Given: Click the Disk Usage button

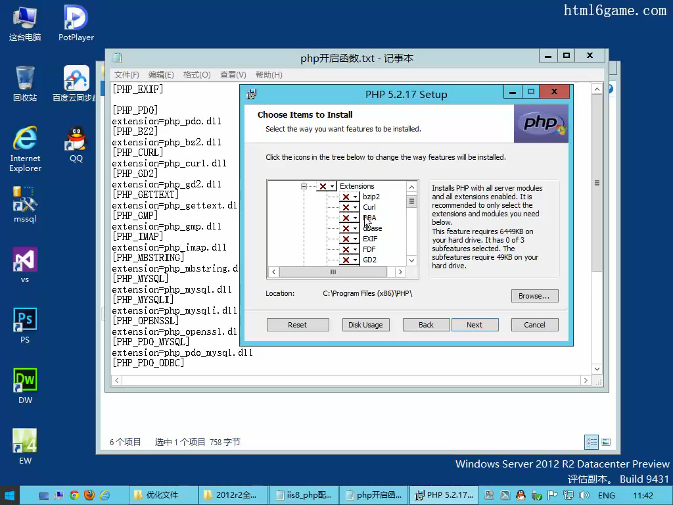Looking at the screenshot, I should click(x=365, y=325).
